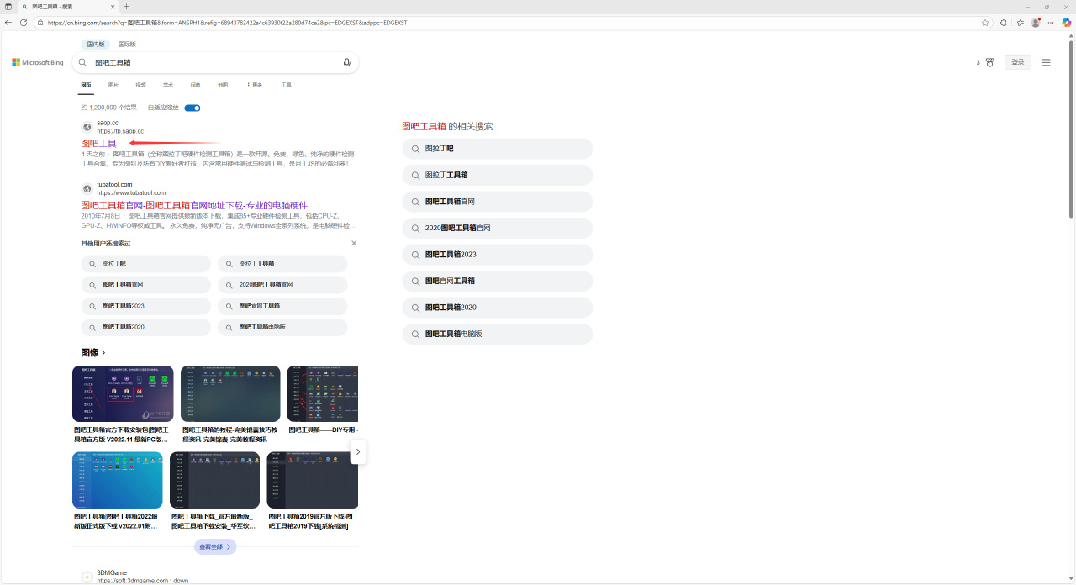Click the saop.cc site globe icon
The width and height of the screenshot is (1076, 585).
coord(87,127)
